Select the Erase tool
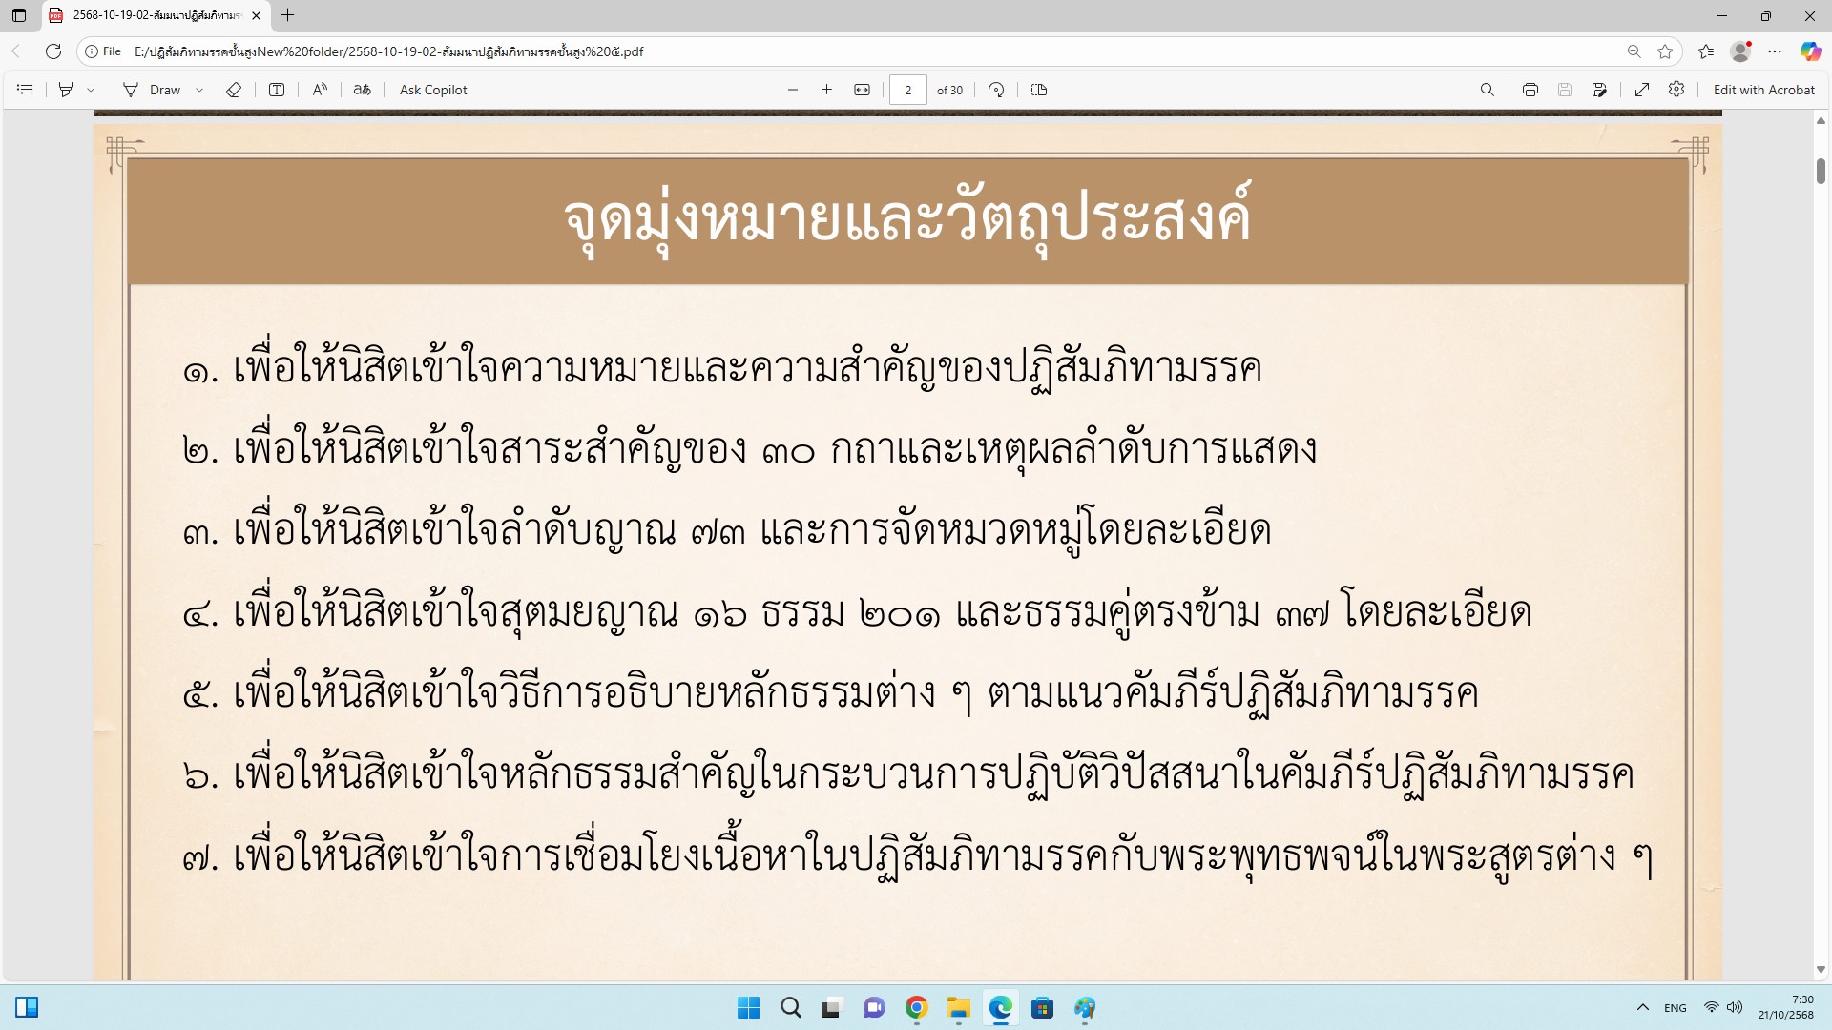Screen dimensions: 1832x1030 234,90
